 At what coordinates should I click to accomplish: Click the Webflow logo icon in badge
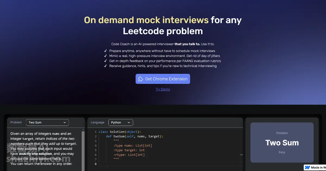point(308,167)
